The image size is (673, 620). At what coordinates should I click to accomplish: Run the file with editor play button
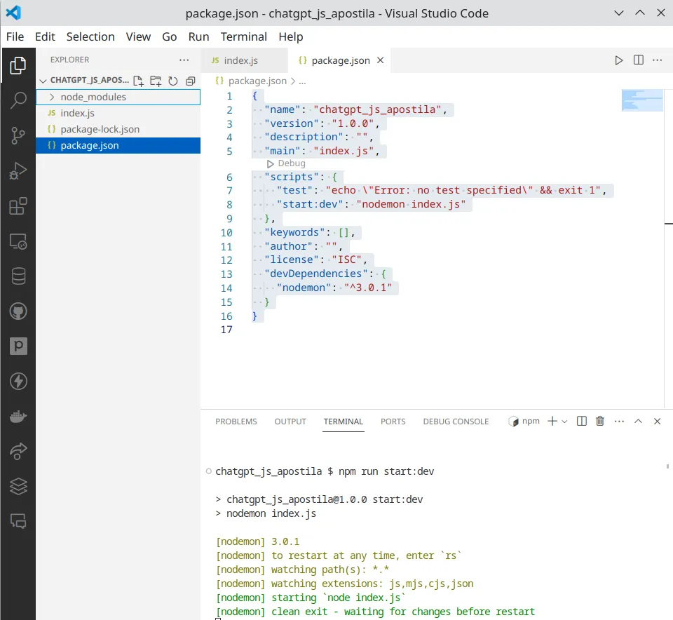(x=618, y=60)
